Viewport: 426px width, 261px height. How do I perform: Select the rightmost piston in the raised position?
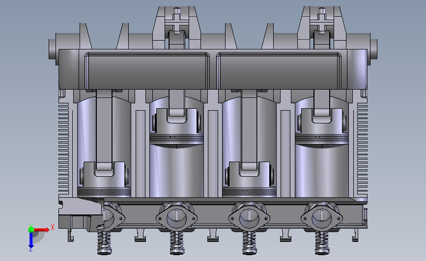[x=322, y=127]
